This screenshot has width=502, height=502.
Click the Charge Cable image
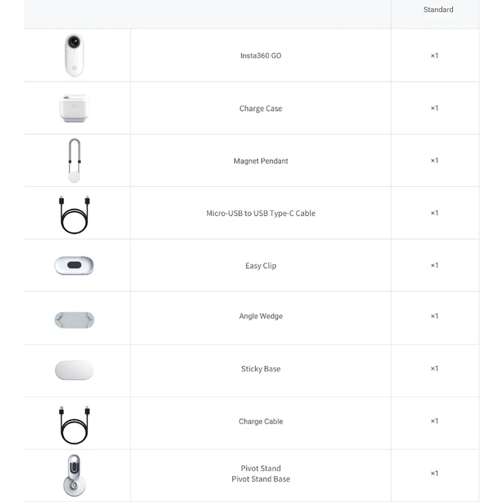(74, 424)
